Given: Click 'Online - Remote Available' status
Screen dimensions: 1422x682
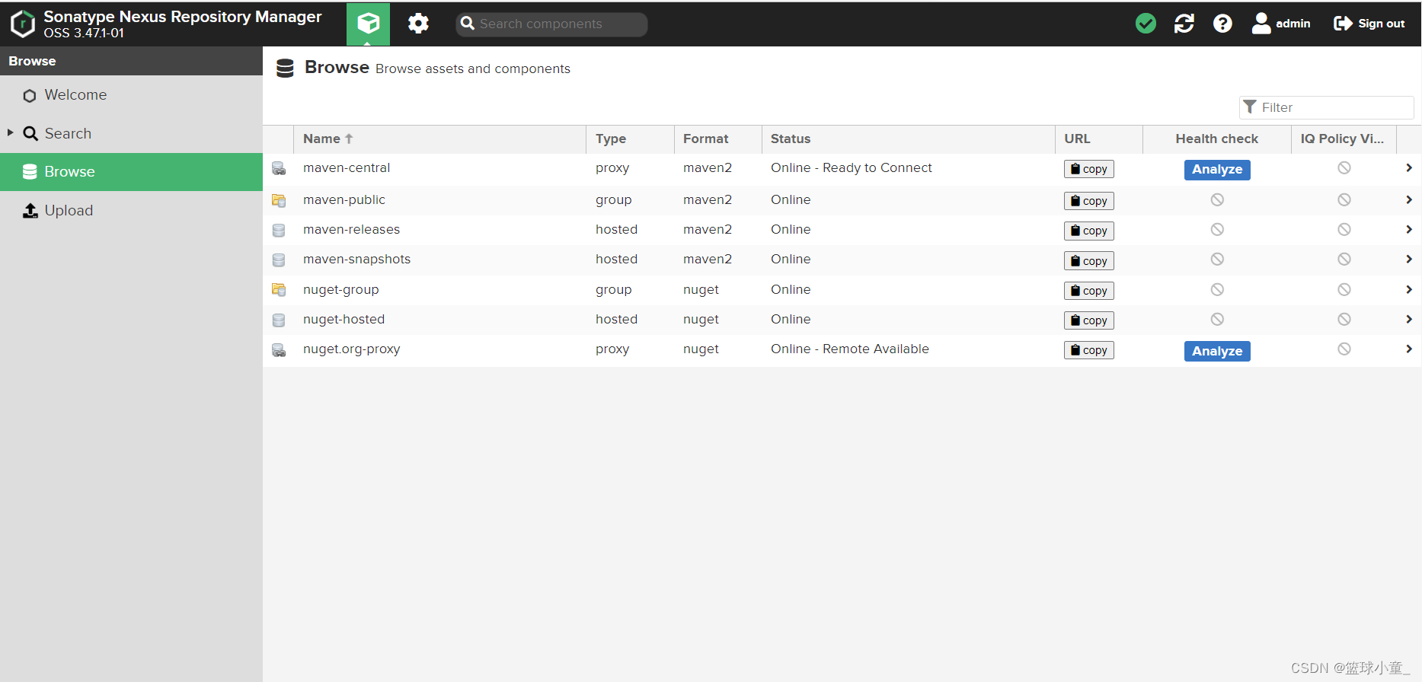Looking at the screenshot, I should pos(850,349).
